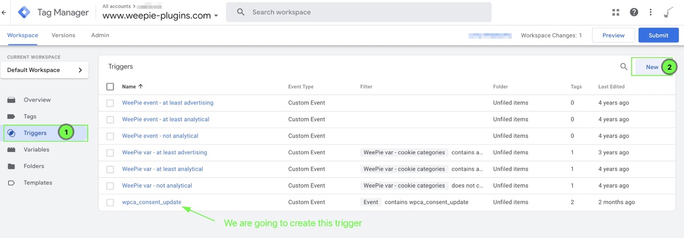The image size is (684, 238).
Task: Check the select-all triggers checkbox
Action: click(x=110, y=86)
